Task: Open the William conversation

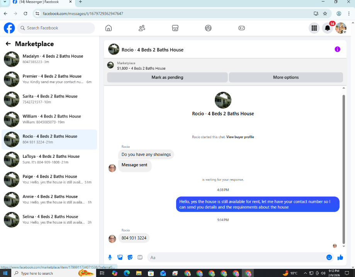Action: coord(49,119)
